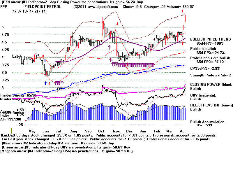Select the 65d-CP%= 97.1% value
Viewport: 233px width, 175px height.
(x=210, y=62)
